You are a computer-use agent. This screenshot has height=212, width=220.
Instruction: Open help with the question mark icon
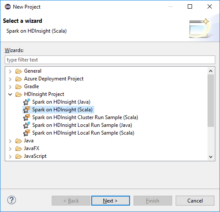pos(12,200)
